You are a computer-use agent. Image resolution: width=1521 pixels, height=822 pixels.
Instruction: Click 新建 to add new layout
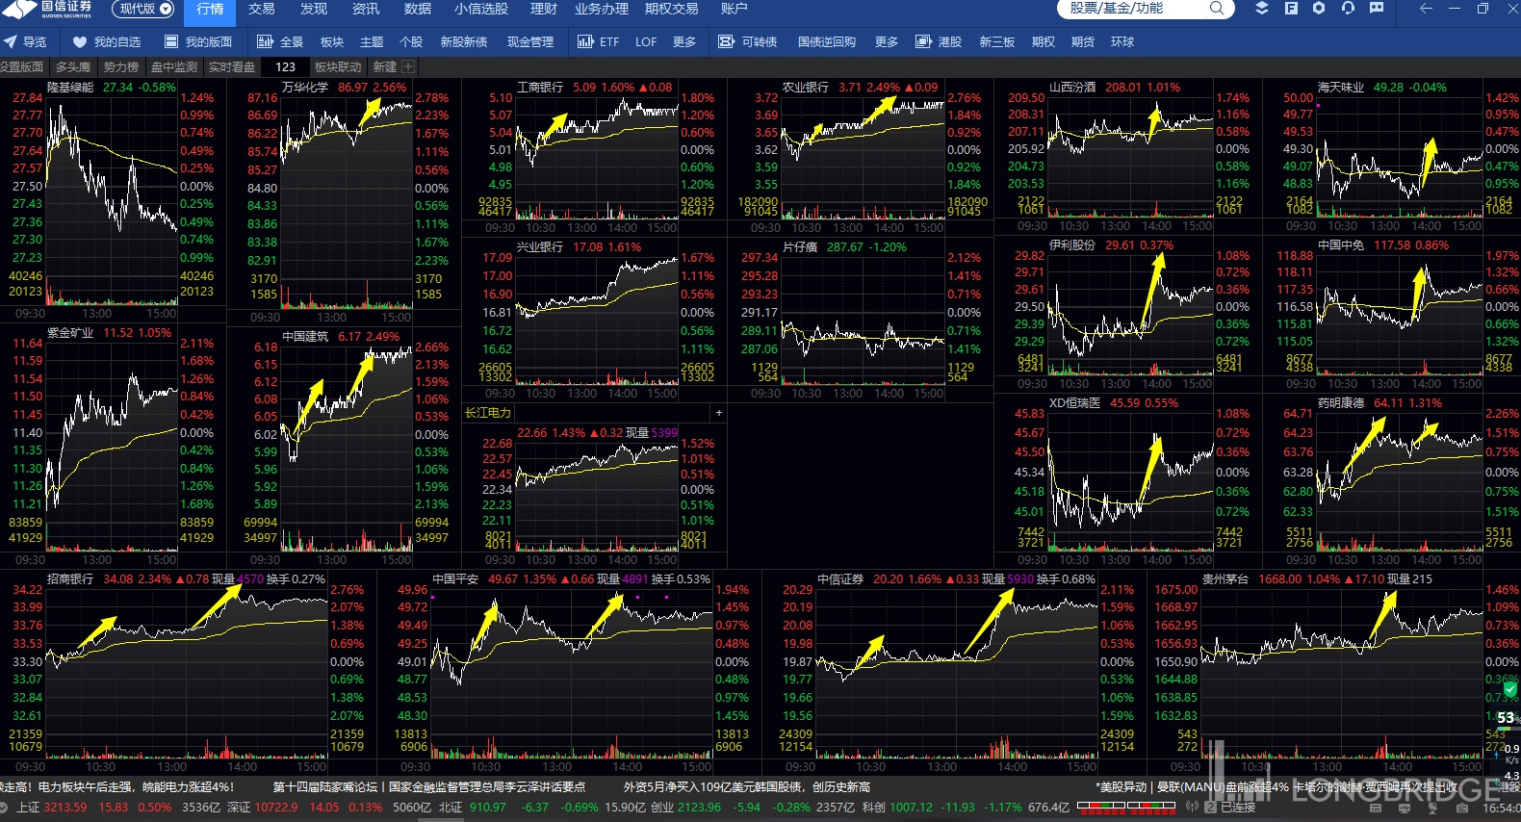pos(385,67)
